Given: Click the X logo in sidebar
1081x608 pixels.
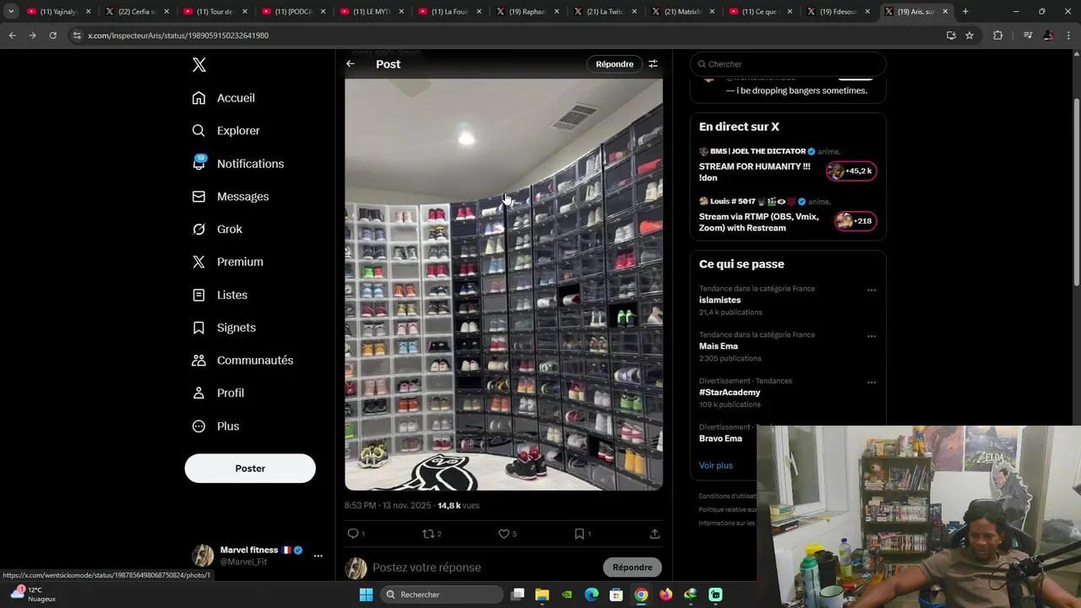Looking at the screenshot, I should coord(198,65).
